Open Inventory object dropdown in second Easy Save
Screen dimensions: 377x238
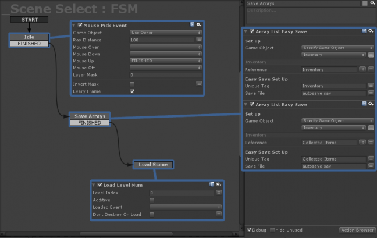334,128
